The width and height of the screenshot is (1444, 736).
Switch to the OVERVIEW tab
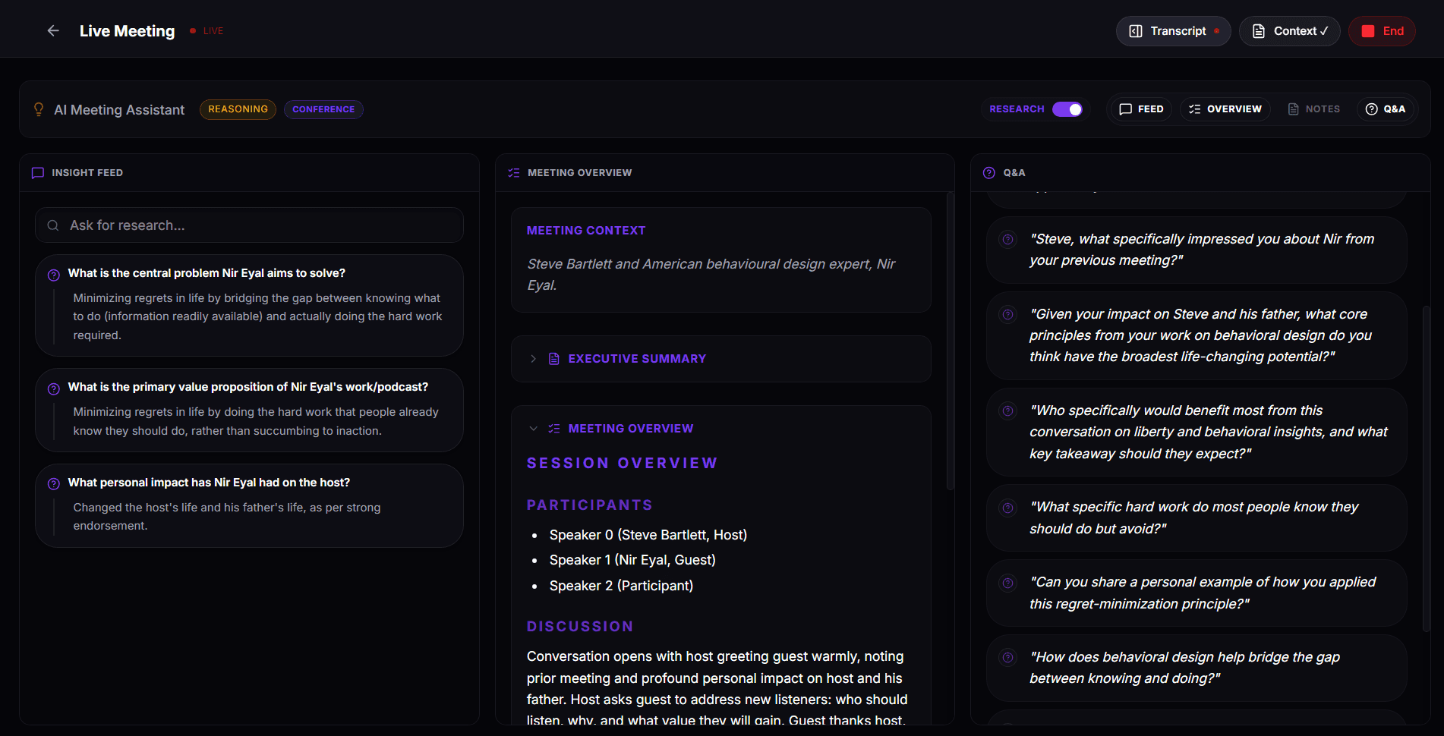click(x=1225, y=109)
